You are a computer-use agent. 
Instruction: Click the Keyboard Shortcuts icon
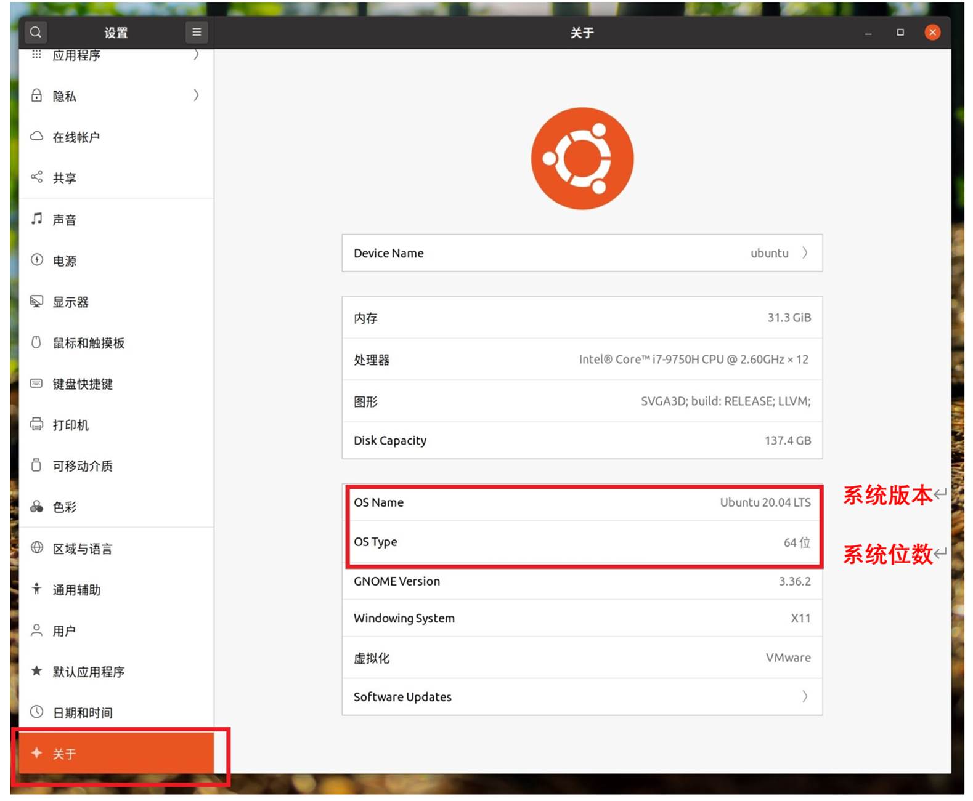point(37,384)
